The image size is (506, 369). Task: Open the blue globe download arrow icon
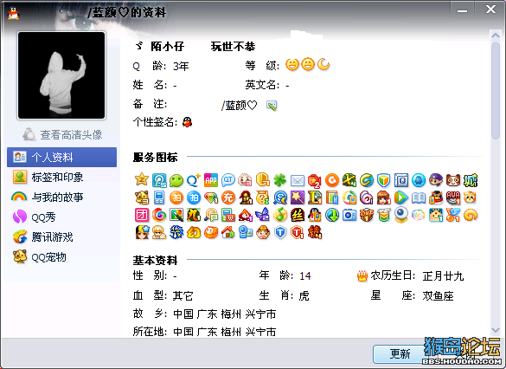click(x=332, y=215)
